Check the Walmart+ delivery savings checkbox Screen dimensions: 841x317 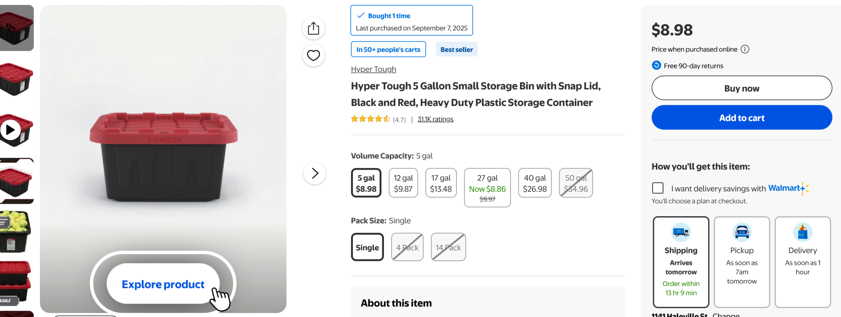tap(658, 188)
